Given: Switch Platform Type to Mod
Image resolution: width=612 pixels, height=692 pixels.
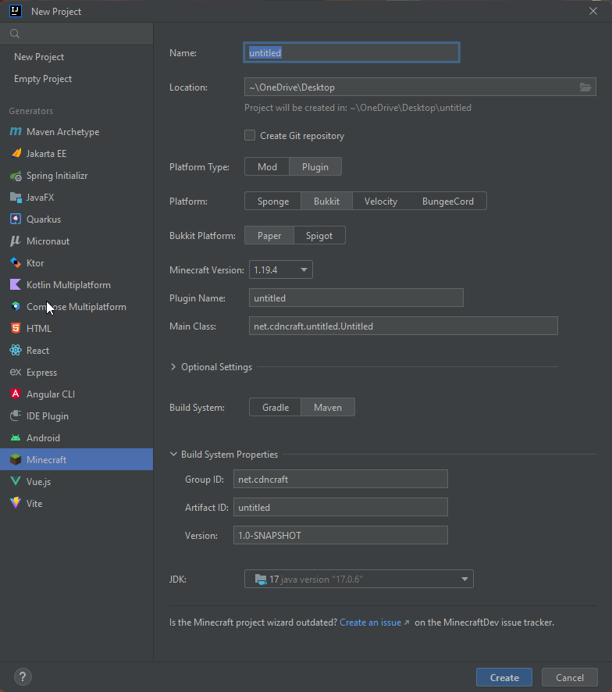Looking at the screenshot, I should point(266,166).
